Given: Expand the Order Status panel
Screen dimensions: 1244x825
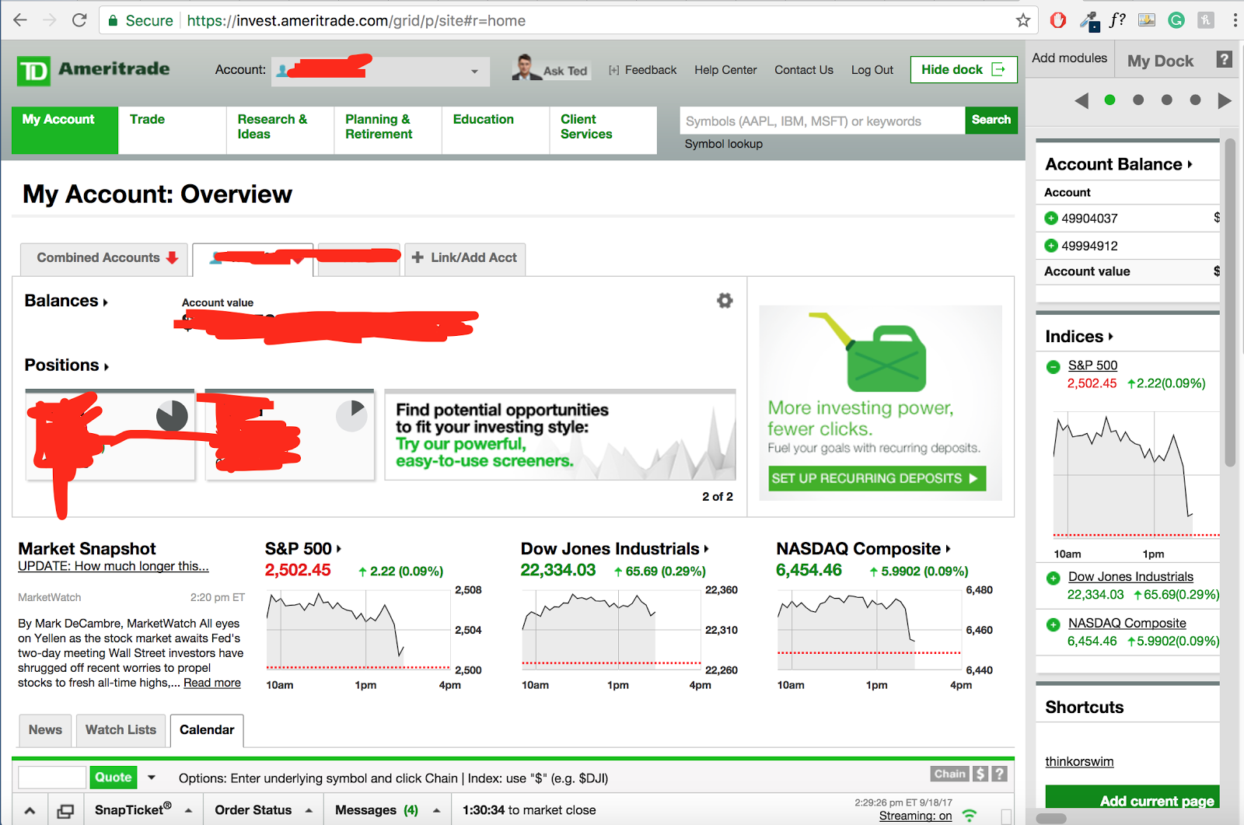Looking at the screenshot, I should point(264,810).
